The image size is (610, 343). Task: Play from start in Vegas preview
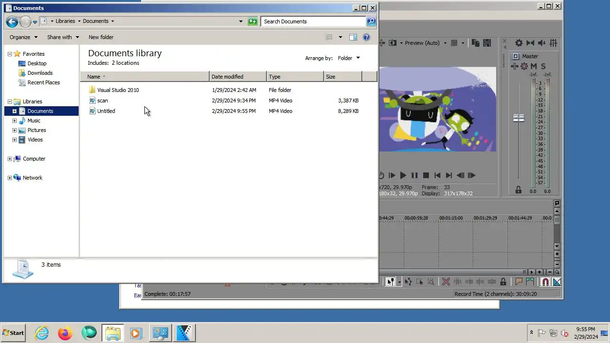[x=392, y=175]
